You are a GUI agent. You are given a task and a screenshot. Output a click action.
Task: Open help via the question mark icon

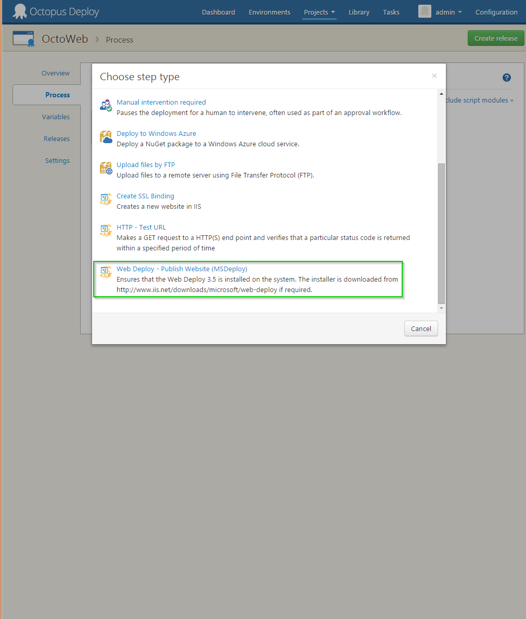point(506,77)
